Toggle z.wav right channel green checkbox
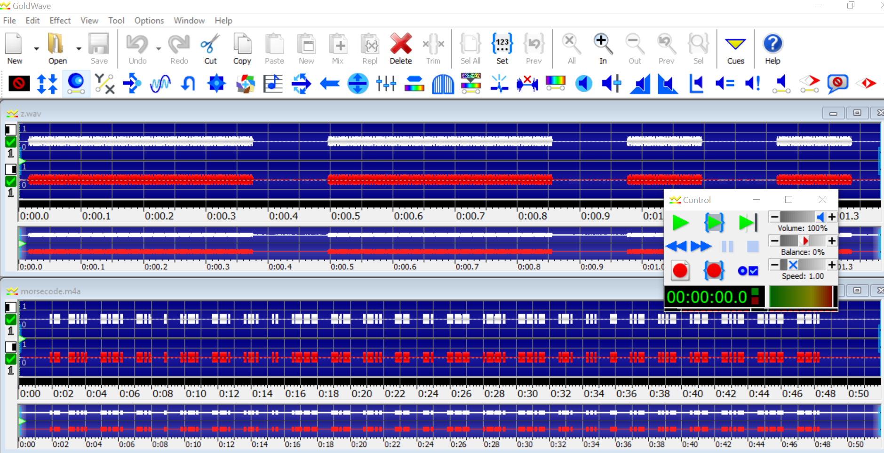Screen dimensions: 884x453 point(10,181)
